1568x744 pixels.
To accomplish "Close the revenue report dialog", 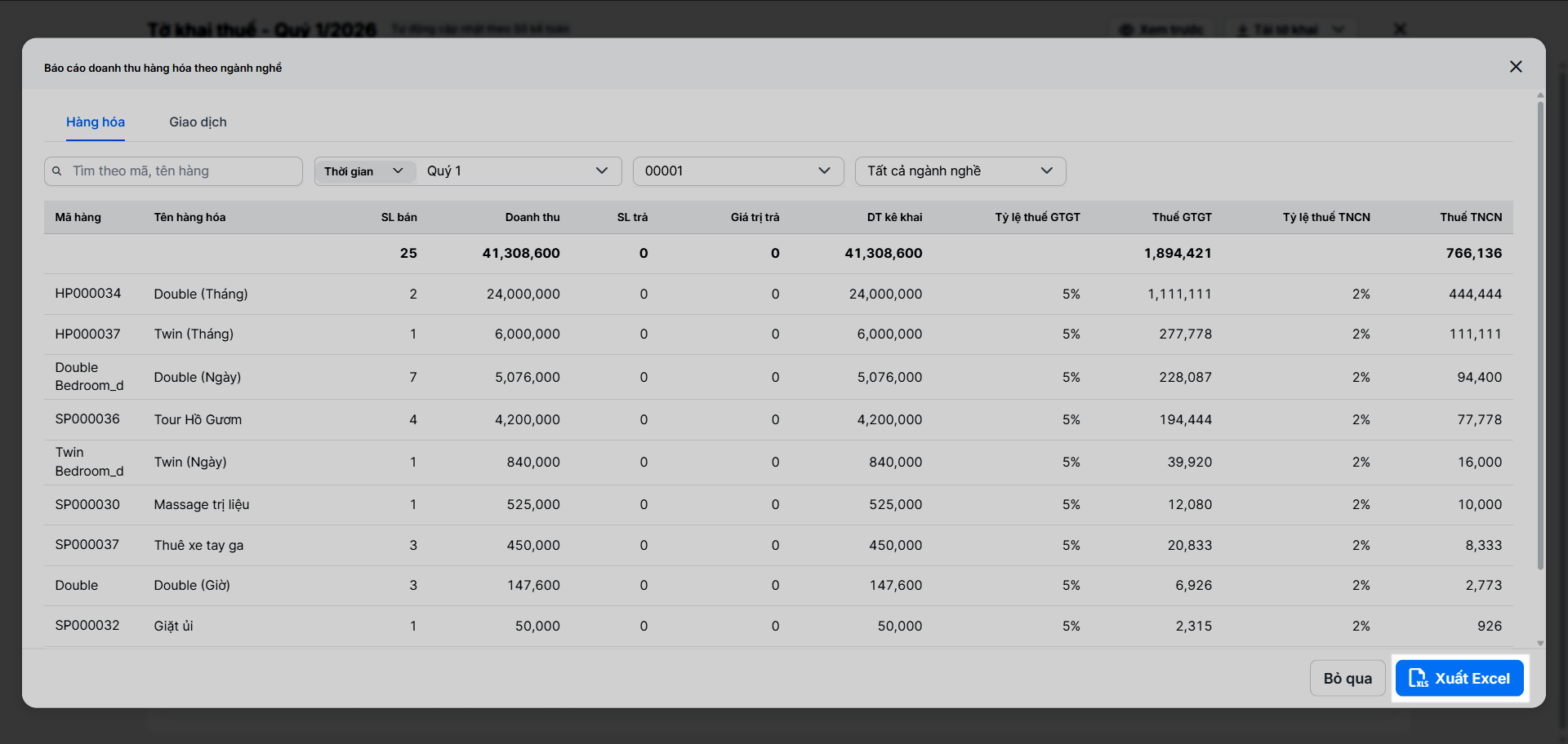I will pos(1516,67).
